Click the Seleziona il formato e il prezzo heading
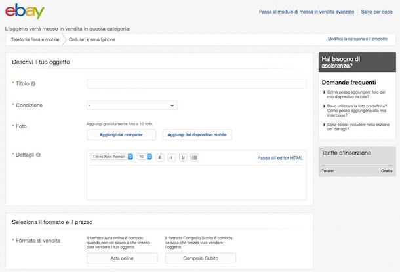The width and height of the screenshot is (400, 272). point(52,222)
